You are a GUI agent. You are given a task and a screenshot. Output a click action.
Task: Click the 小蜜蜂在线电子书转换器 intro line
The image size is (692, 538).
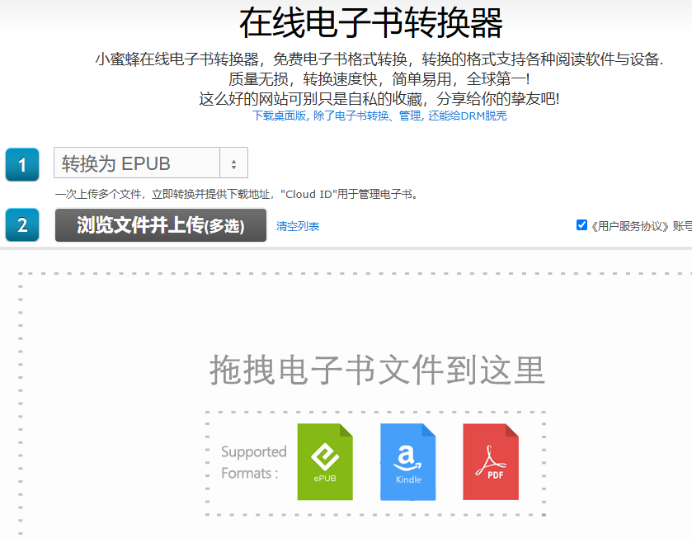379,59
